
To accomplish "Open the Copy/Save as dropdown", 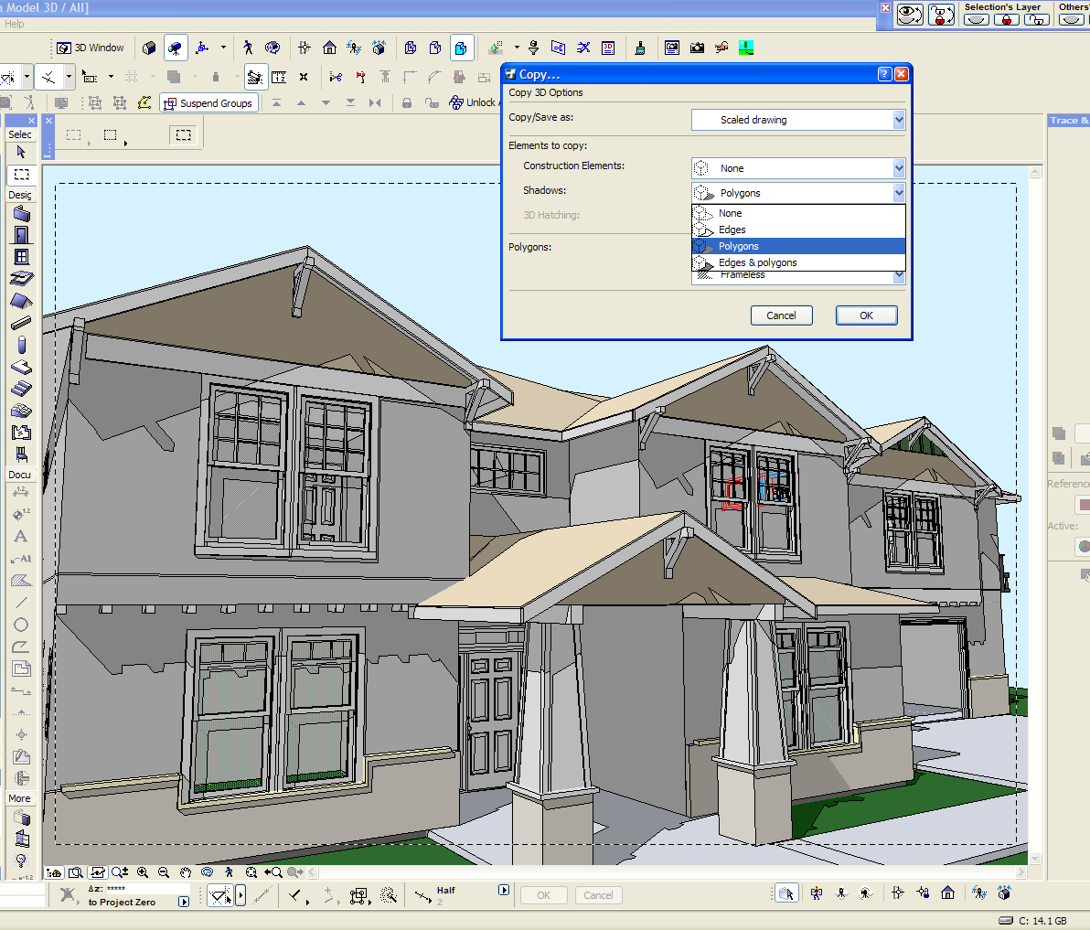I will [898, 120].
